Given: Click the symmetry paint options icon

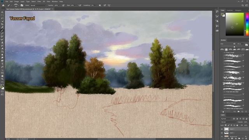Looking at the screenshot, I should tap(109, 5).
